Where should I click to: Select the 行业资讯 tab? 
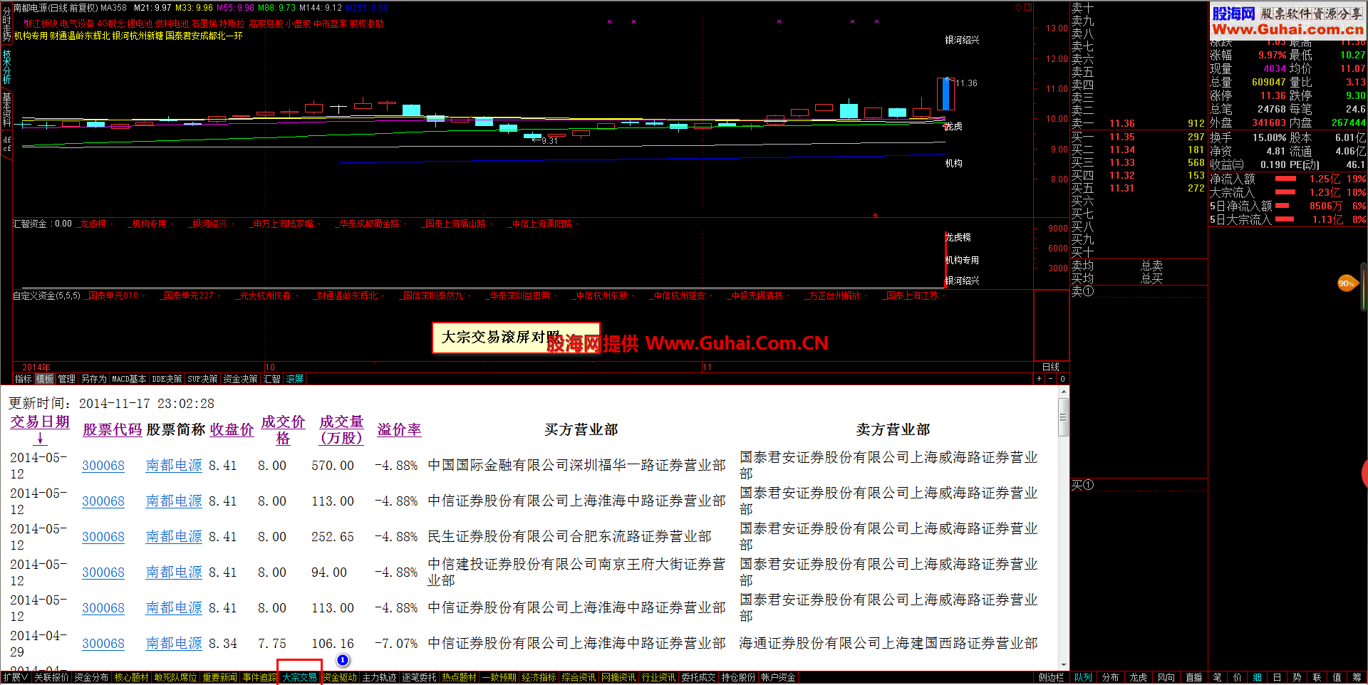(x=658, y=677)
